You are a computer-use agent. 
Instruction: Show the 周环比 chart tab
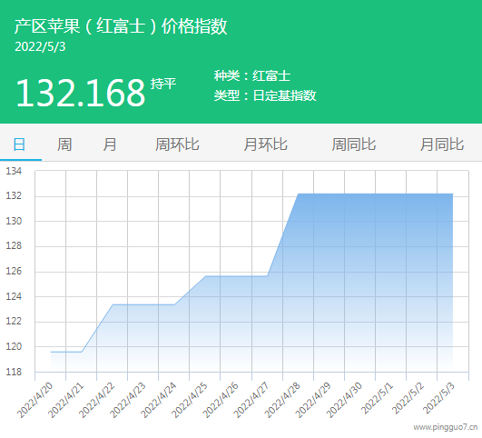(177, 144)
